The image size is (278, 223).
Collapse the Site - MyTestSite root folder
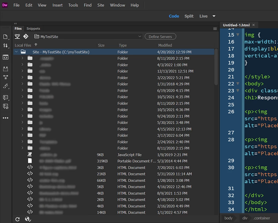[16, 52]
